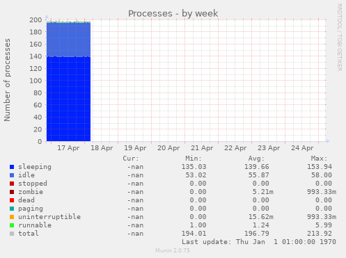Click the 'stopped' legend label
Image resolution: width=346 pixels, height=258 pixels.
coord(33,184)
